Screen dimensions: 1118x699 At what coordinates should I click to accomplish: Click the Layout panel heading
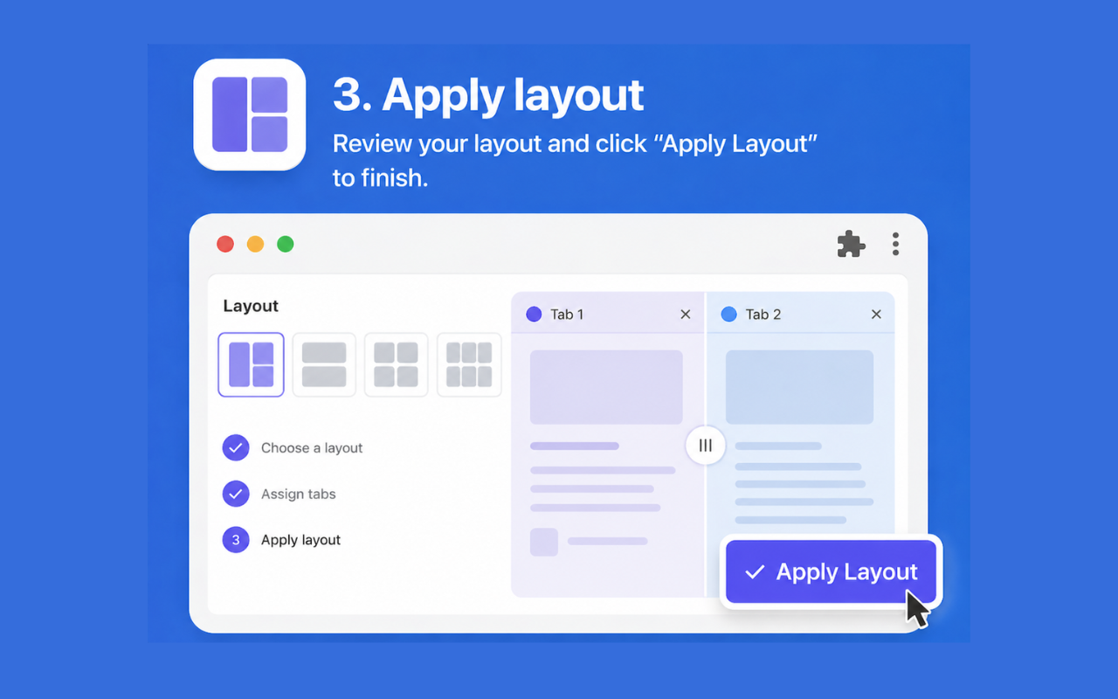[x=251, y=306]
